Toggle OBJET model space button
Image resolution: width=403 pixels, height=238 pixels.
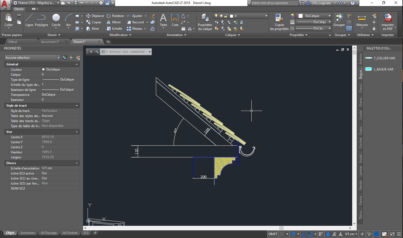click(x=273, y=234)
